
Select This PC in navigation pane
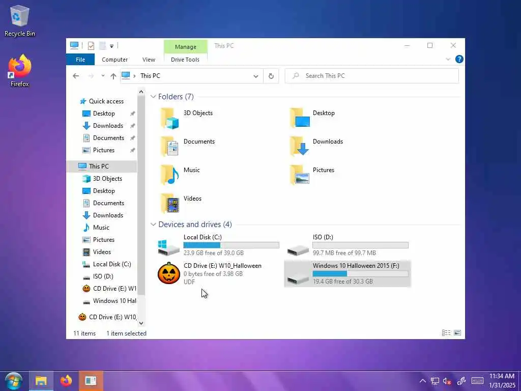click(102, 166)
